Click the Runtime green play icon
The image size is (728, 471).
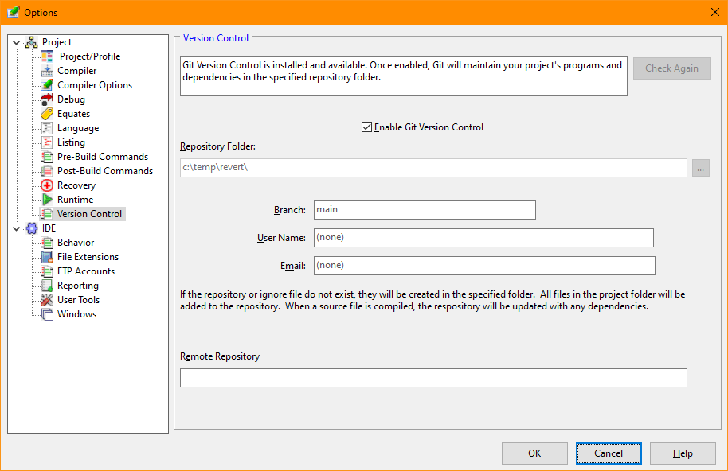[x=47, y=200]
